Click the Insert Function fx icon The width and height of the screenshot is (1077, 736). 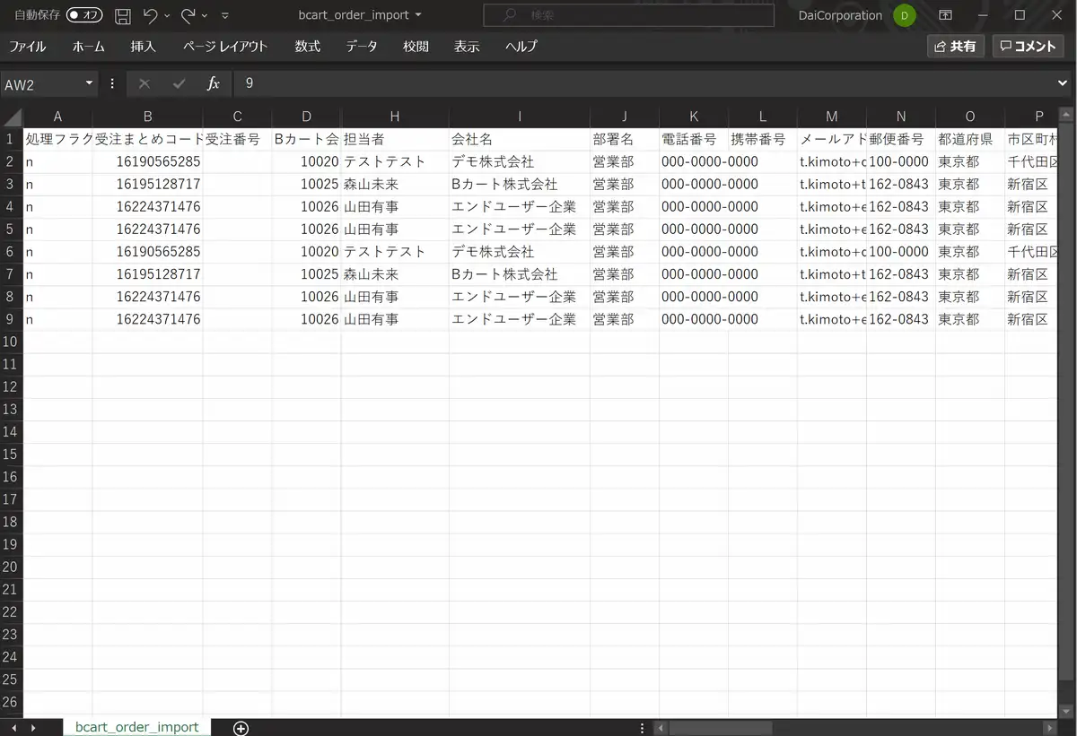(213, 83)
